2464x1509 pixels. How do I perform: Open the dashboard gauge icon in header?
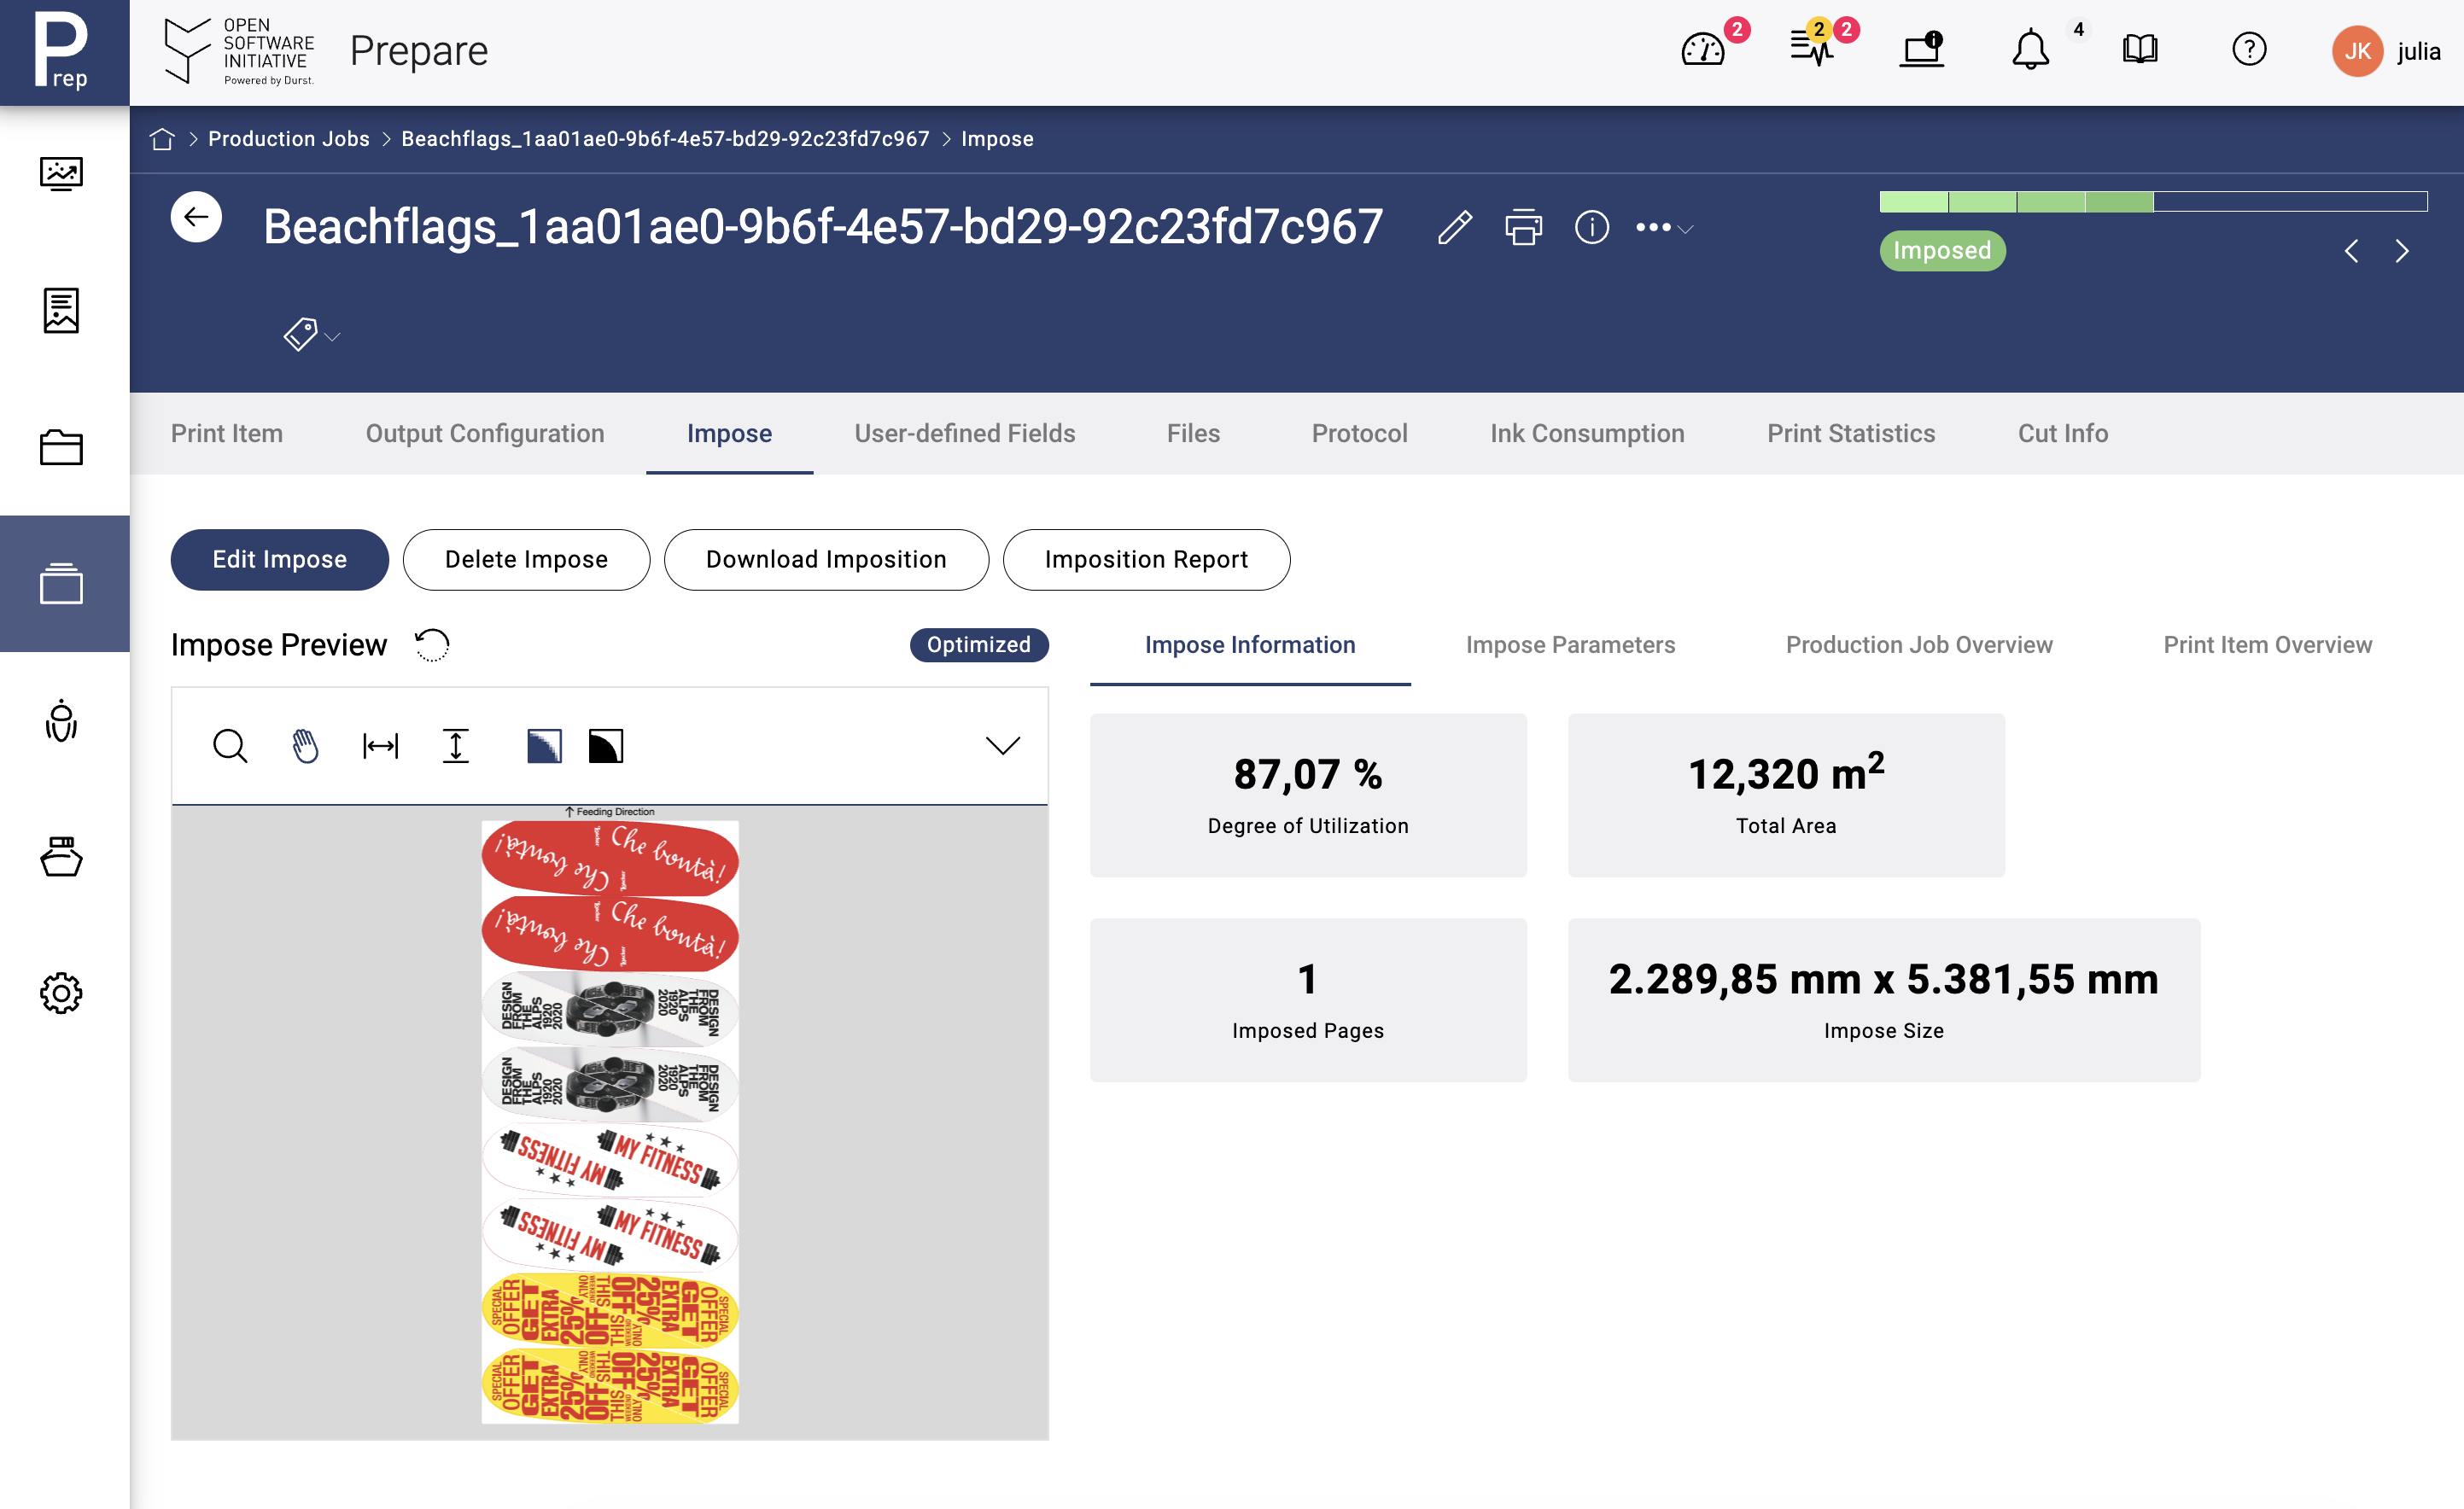(x=1702, y=50)
